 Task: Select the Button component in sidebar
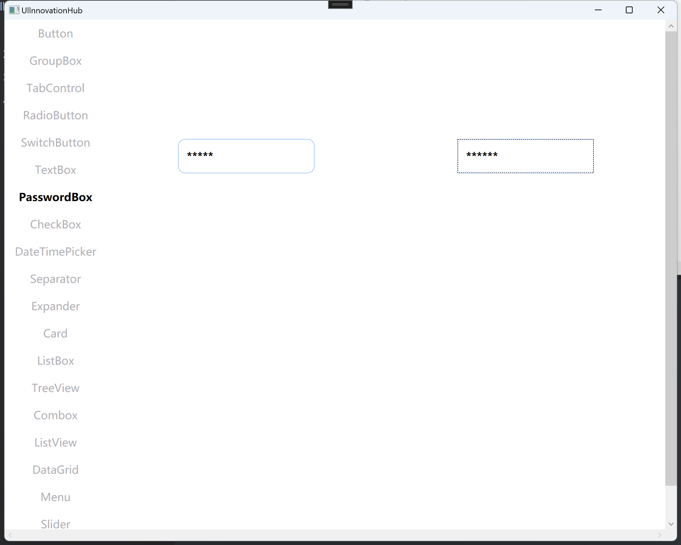[x=55, y=33]
